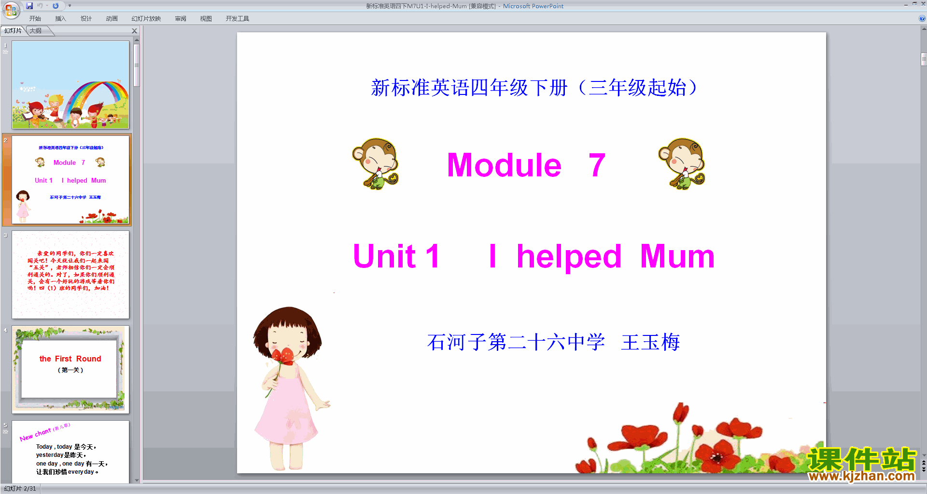The width and height of the screenshot is (927, 494).
Task: Close the PowerPoint window
Action: coord(923,4)
